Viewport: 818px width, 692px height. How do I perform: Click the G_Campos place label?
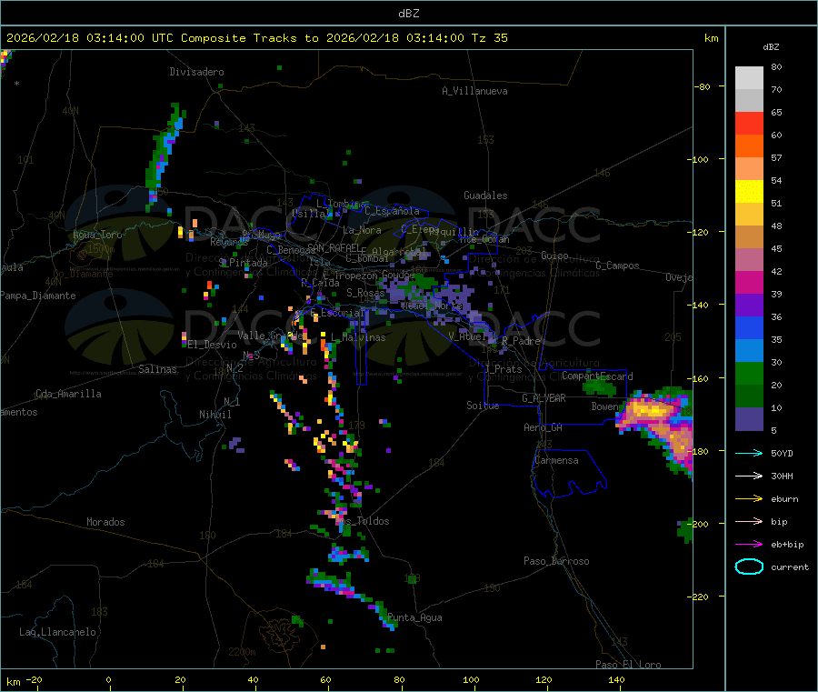click(x=617, y=266)
